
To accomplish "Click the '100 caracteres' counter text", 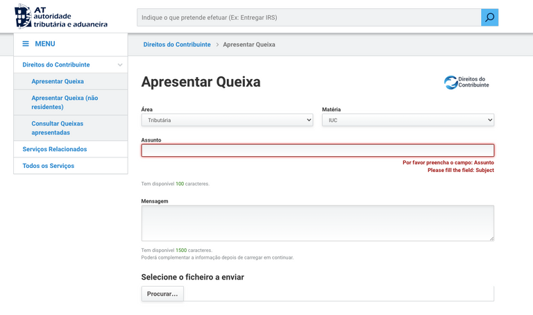I will tap(192, 184).
